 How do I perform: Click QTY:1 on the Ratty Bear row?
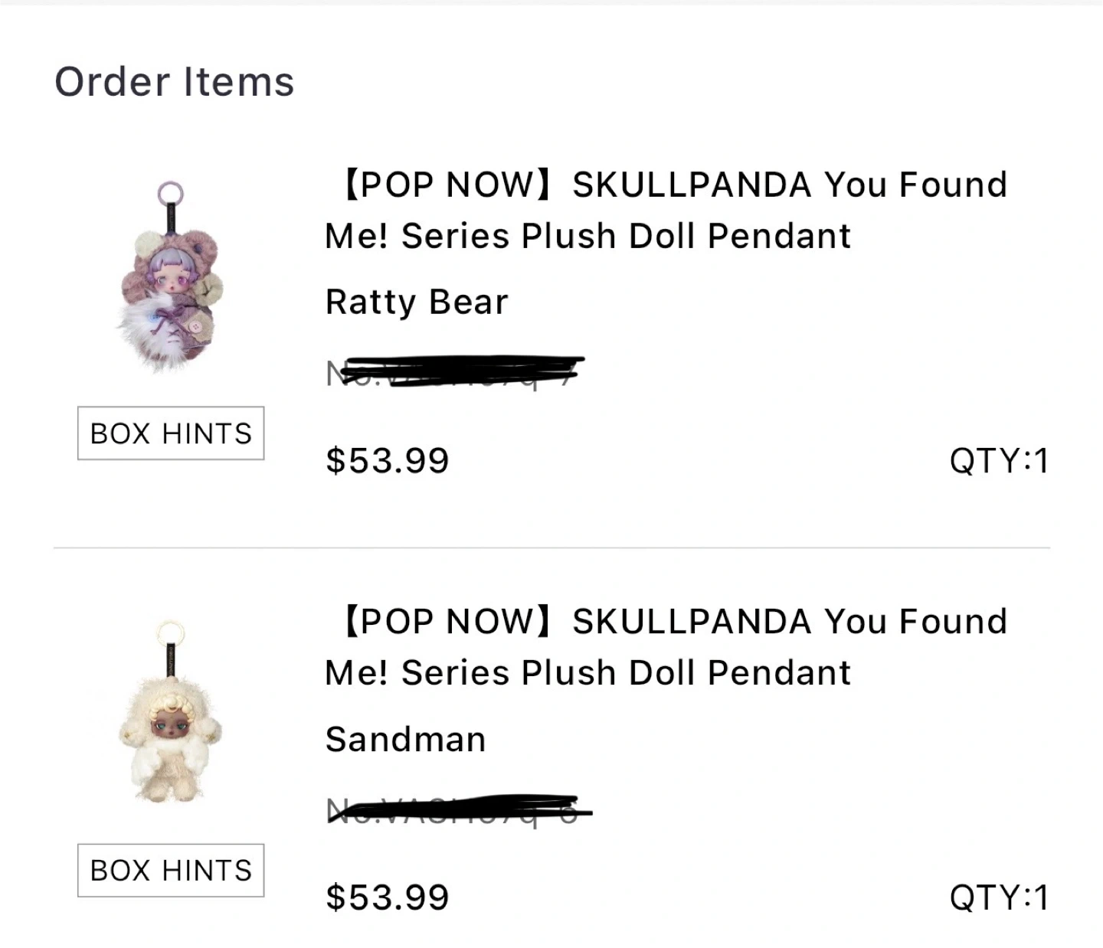point(998,461)
